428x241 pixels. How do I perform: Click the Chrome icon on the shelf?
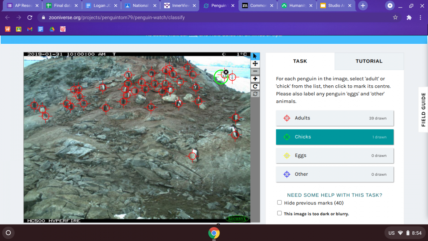tap(214, 233)
